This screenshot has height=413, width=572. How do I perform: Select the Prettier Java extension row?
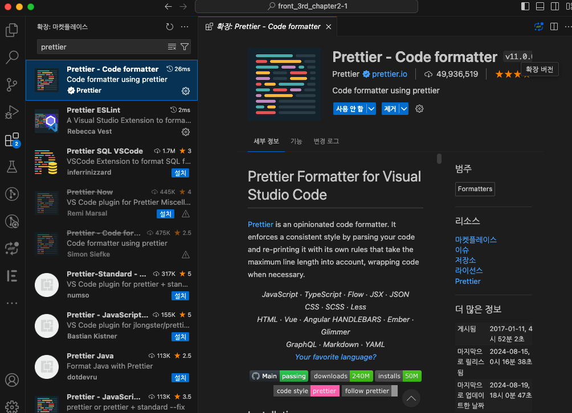(x=112, y=367)
